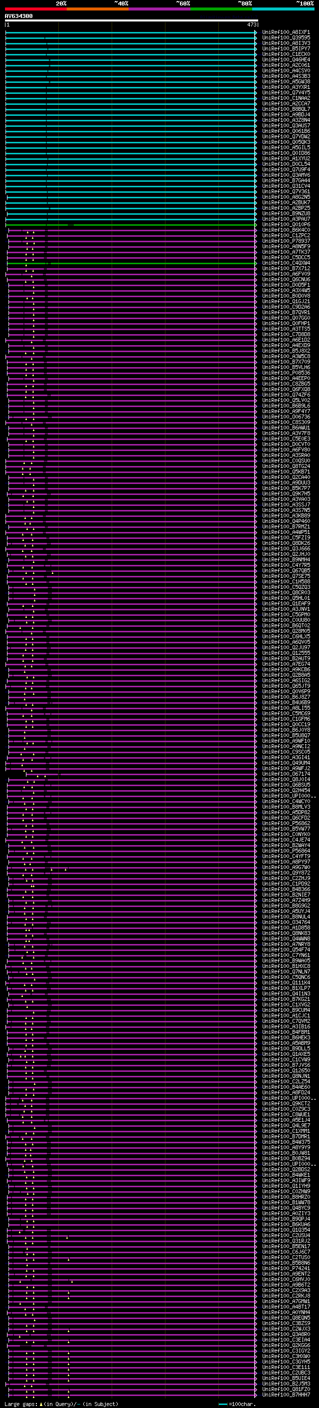The width and height of the screenshot is (319, 1408).
Task: Select the UniRef100_P56864 label
Action: pyautogui.click(x=286, y=851)
